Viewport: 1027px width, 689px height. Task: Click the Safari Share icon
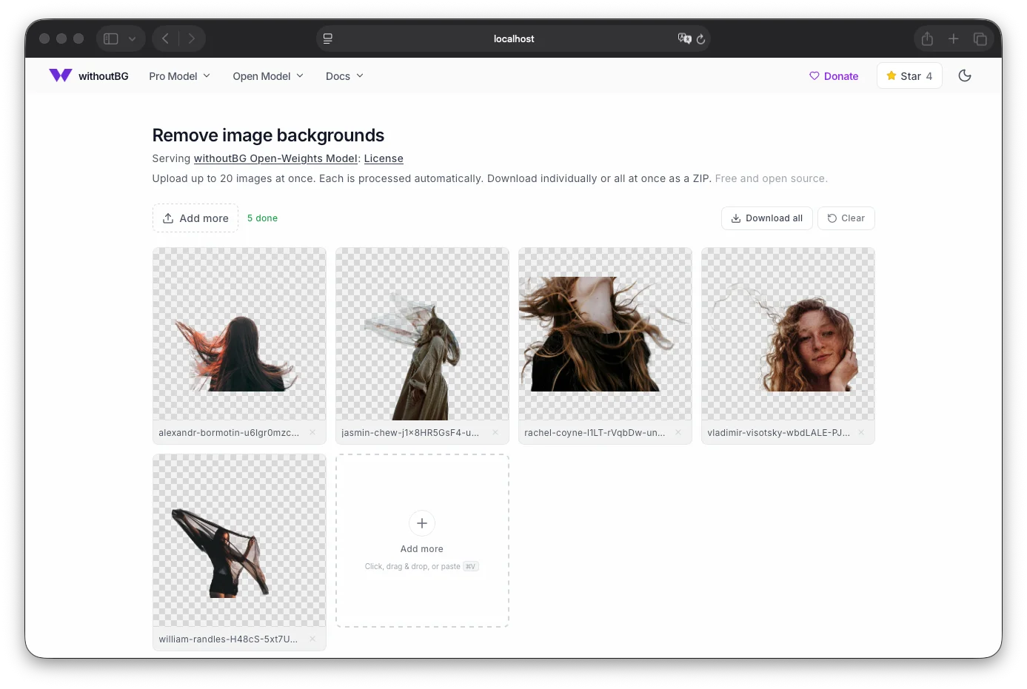tap(927, 38)
